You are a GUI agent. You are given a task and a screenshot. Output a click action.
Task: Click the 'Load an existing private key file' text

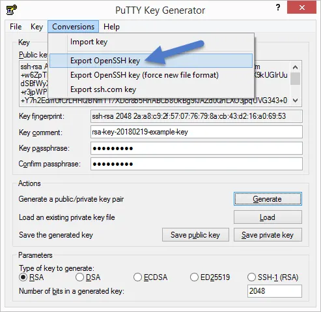click(x=67, y=217)
